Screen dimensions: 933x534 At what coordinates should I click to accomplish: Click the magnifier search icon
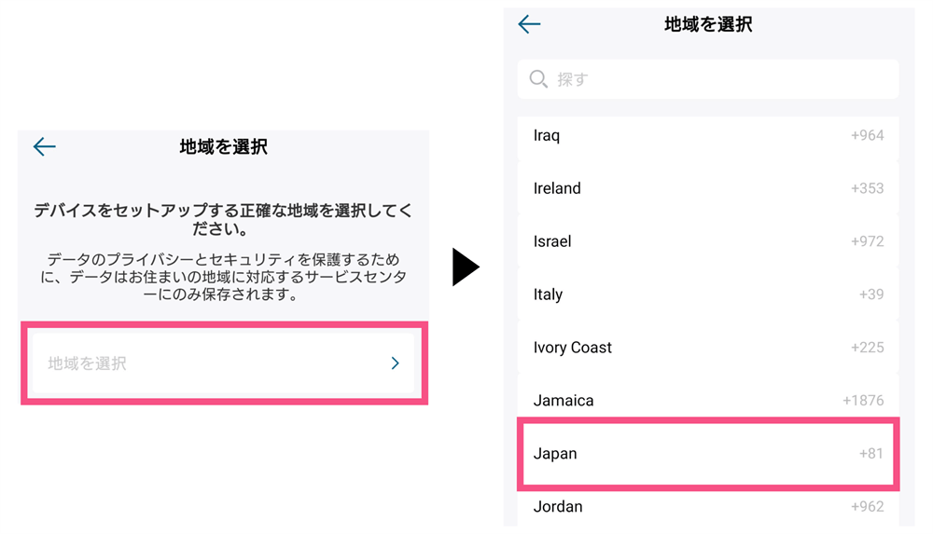click(x=538, y=79)
